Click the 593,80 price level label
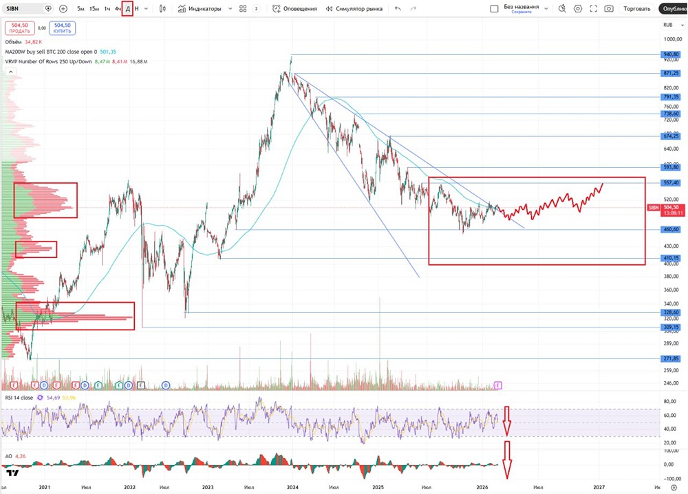This screenshot has width=688, height=494. (671, 167)
